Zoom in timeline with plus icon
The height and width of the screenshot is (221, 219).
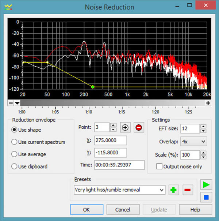(208, 103)
